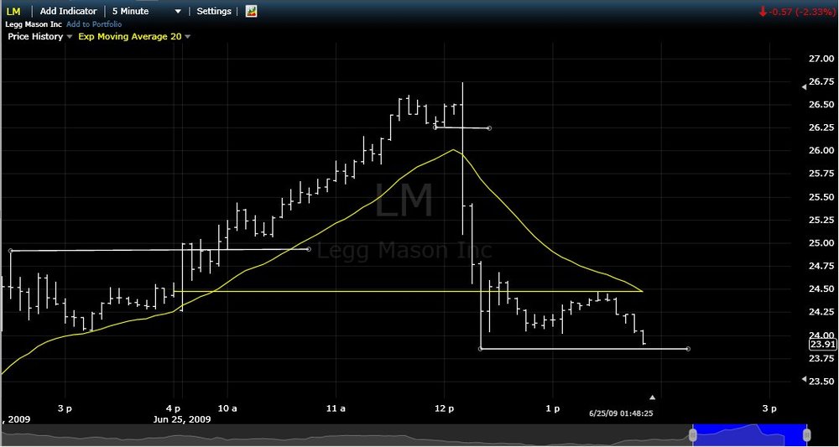Click the 6/25/09 01:48:25 timestamp

(x=621, y=413)
